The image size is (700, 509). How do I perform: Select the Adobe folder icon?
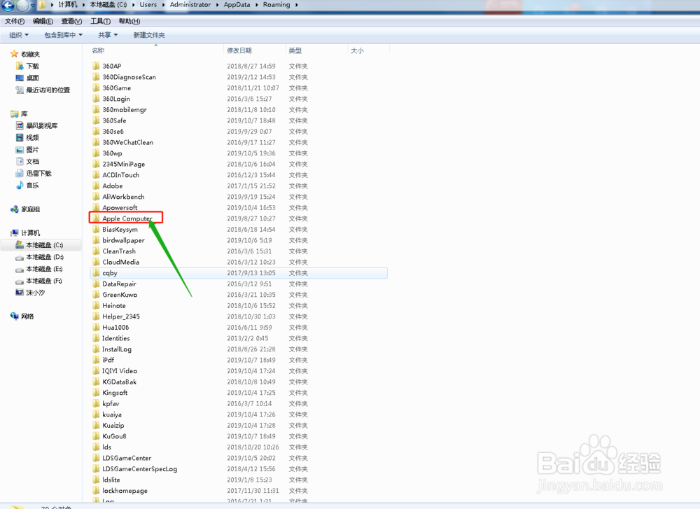(x=96, y=186)
